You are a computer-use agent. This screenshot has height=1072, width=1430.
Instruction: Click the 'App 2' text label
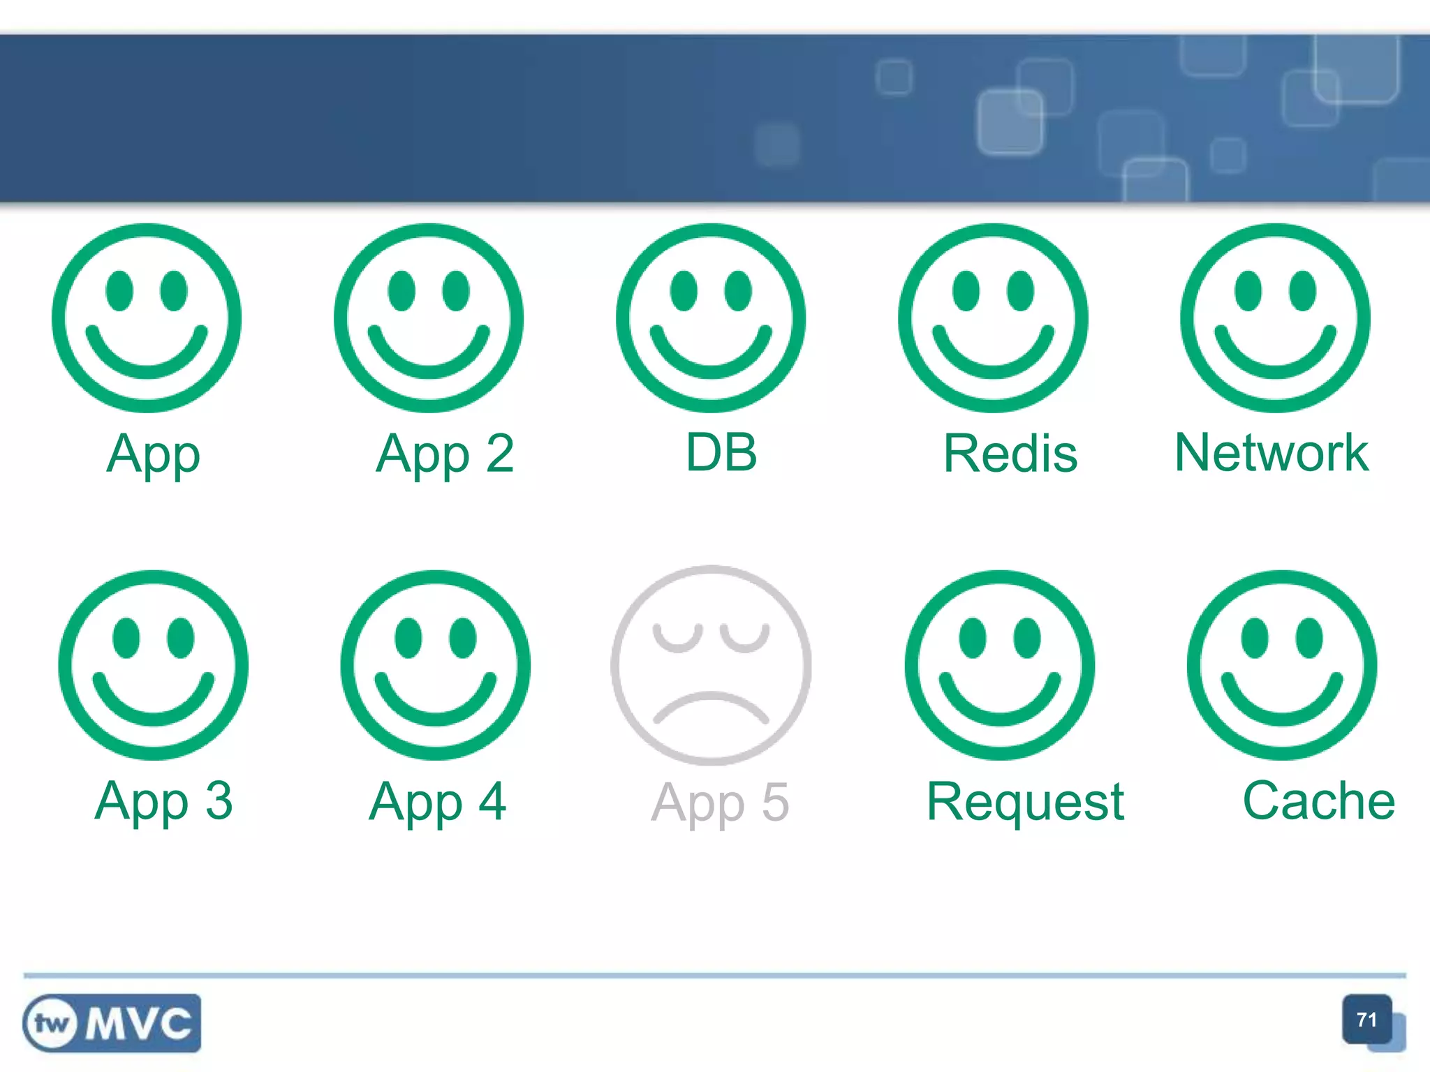point(445,455)
